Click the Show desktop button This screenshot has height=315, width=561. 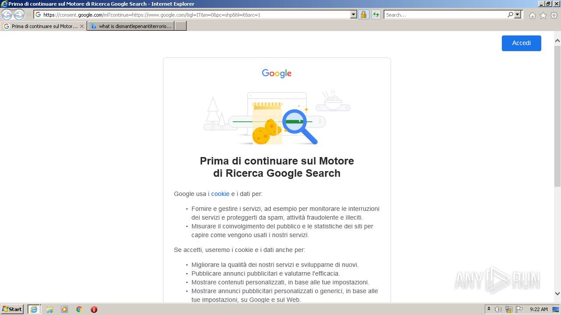pyautogui.click(x=556, y=309)
